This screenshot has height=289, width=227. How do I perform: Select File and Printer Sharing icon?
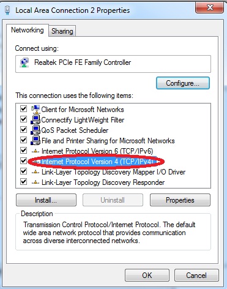(35, 140)
